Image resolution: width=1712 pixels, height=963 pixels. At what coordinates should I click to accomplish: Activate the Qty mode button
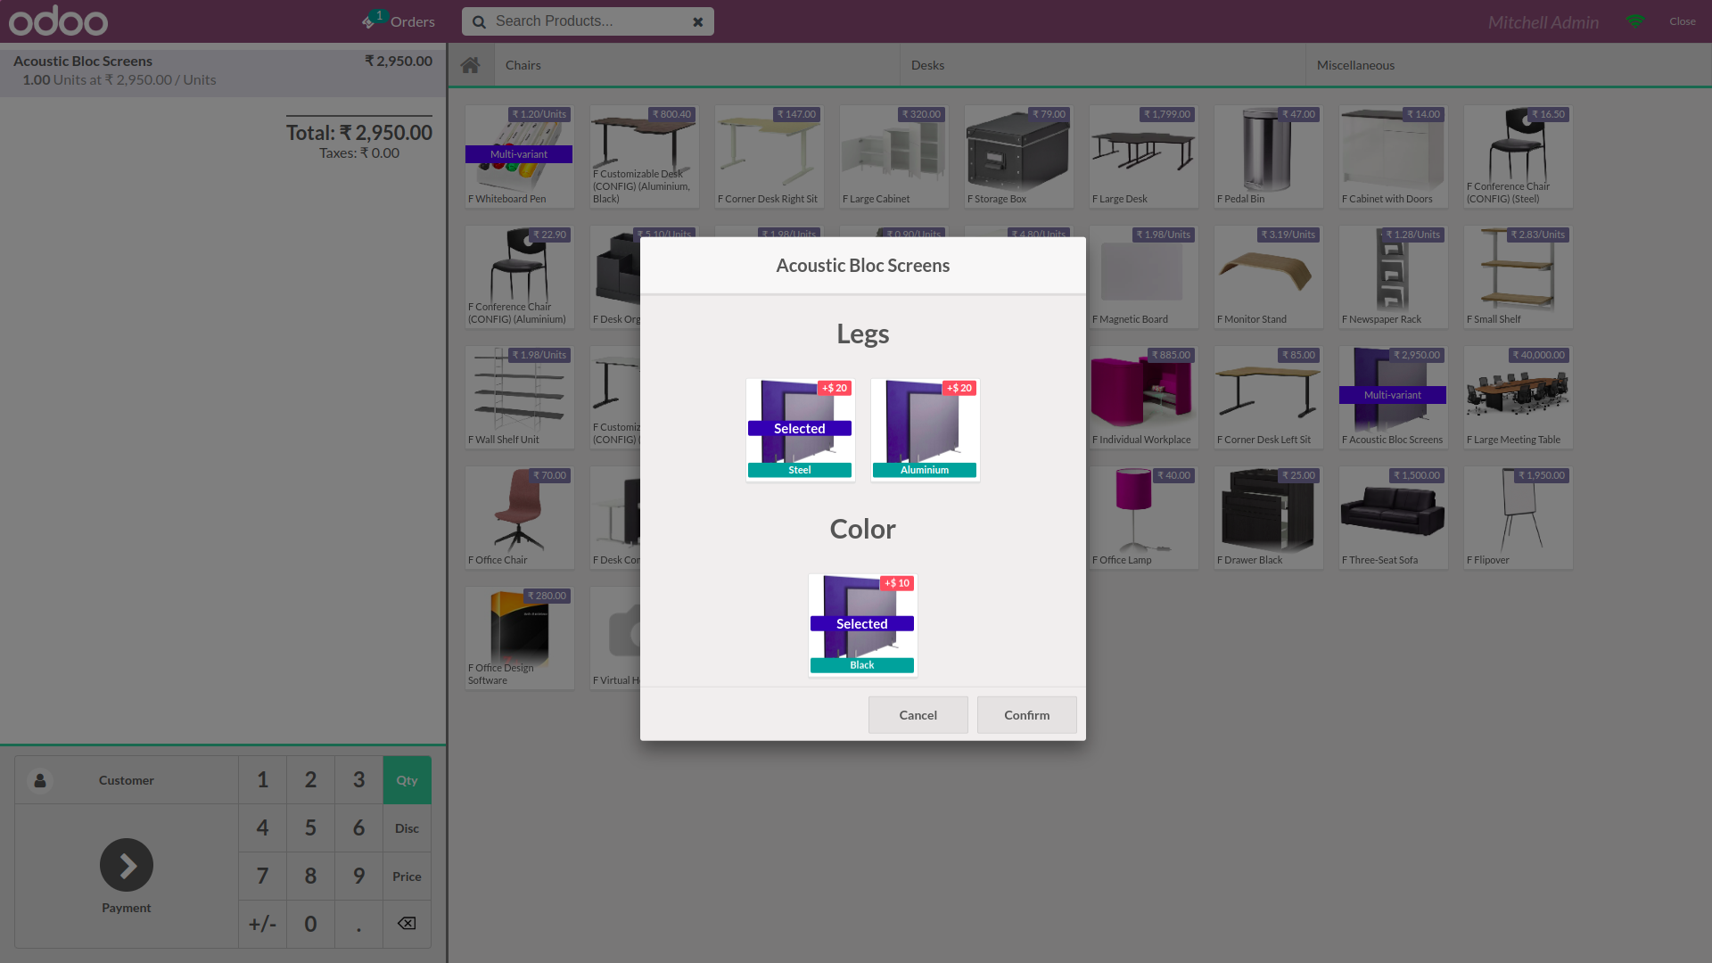click(x=407, y=780)
